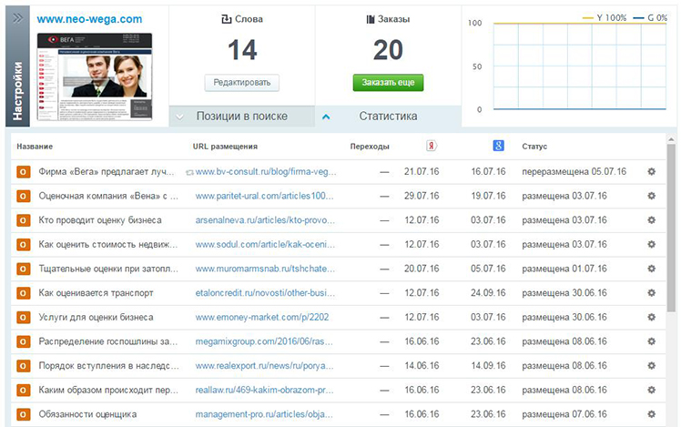Open www.muromarmsnab.ru link
This screenshot has height=427, width=681.
pyautogui.click(x=265, y=269)
